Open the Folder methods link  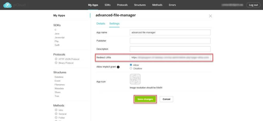click(x=62, y=118)
